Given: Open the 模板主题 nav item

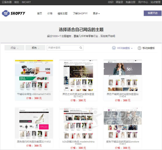Looking at the screenshot, I should click(62, 13).
